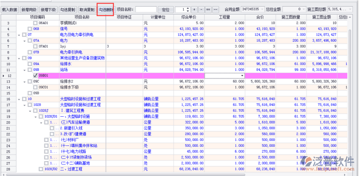Click the double plus (++) button

[x=208, y=9]
